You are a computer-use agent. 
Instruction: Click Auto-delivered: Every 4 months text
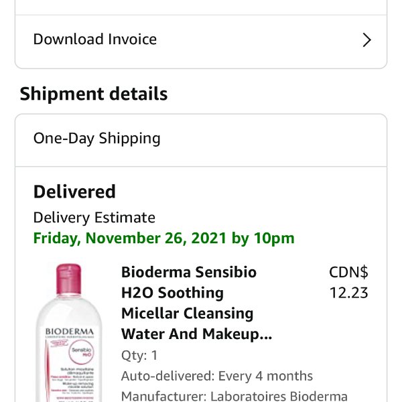pyautogui.click(x=216, y=376)
